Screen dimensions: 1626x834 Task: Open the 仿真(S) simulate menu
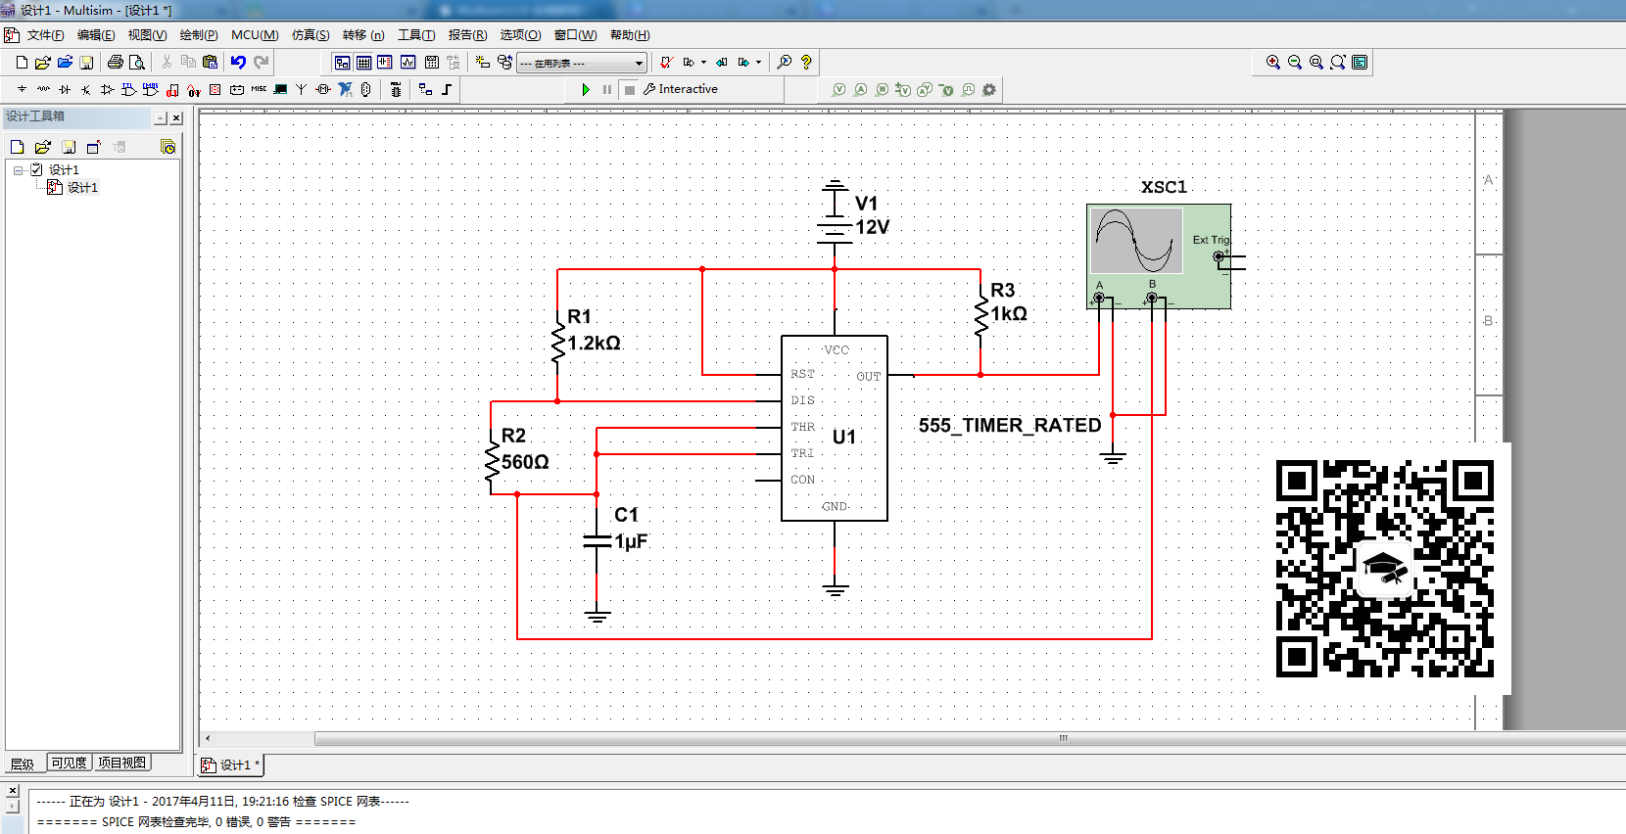click(x=310, y=35)
